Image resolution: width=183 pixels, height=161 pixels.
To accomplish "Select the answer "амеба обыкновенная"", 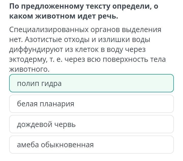I will coord(91,145).
